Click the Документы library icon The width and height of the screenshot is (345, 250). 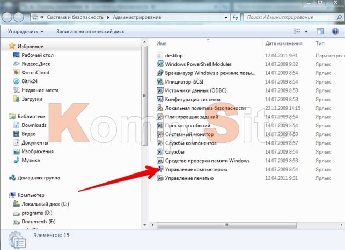click(x=16, y=143)
